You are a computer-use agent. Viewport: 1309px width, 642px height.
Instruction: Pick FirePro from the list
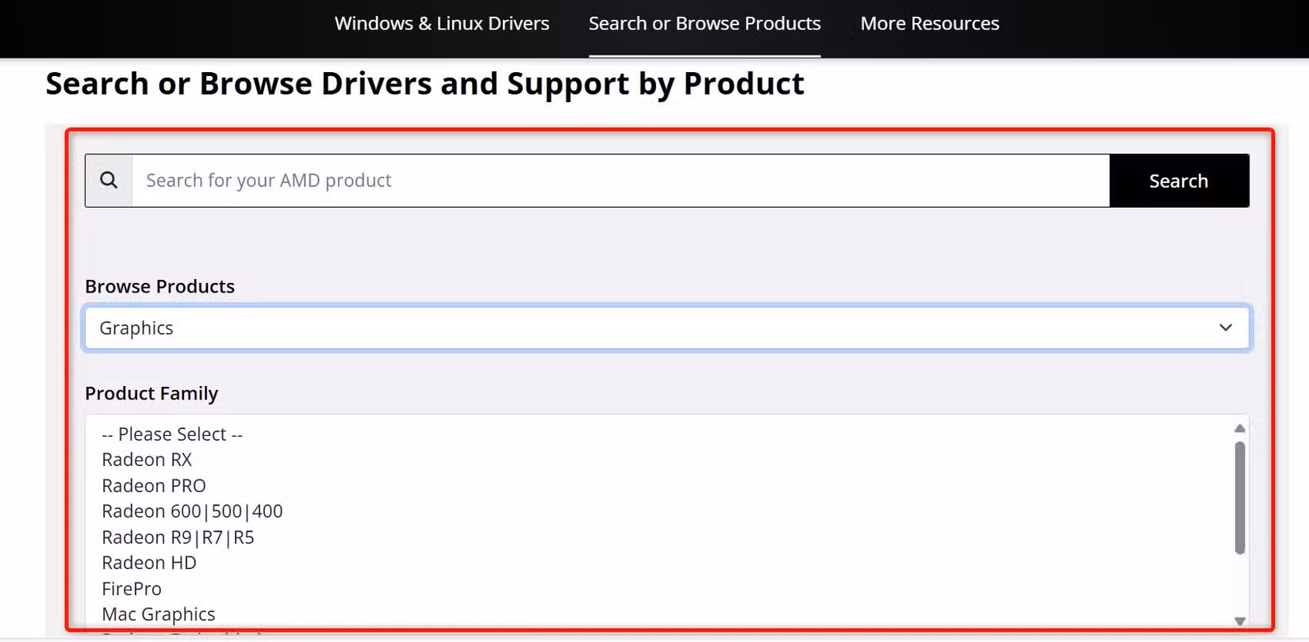[132, 589]
